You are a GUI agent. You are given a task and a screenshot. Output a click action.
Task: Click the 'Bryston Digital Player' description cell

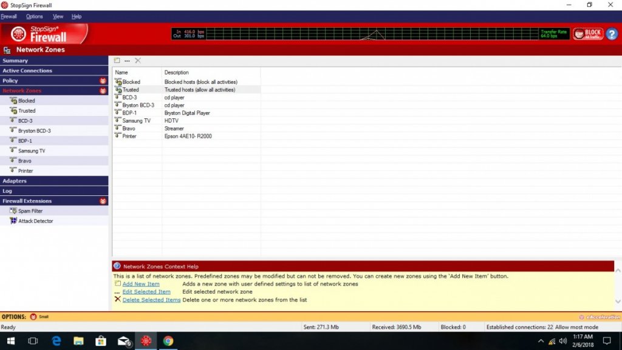(x=187, y=113)
